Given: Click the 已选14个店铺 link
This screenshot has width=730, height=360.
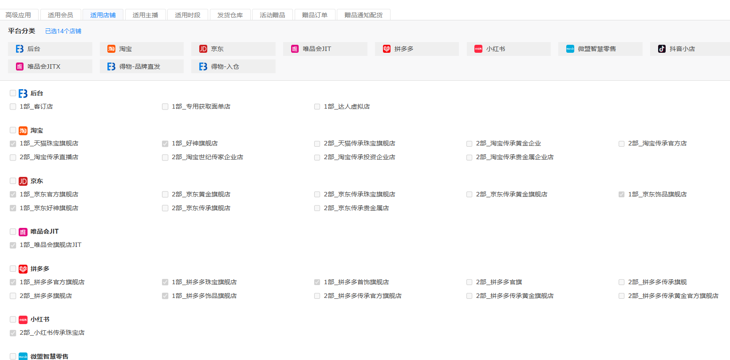Looking at the screenshot, I should pyautogui.click(x=63, y=31).
